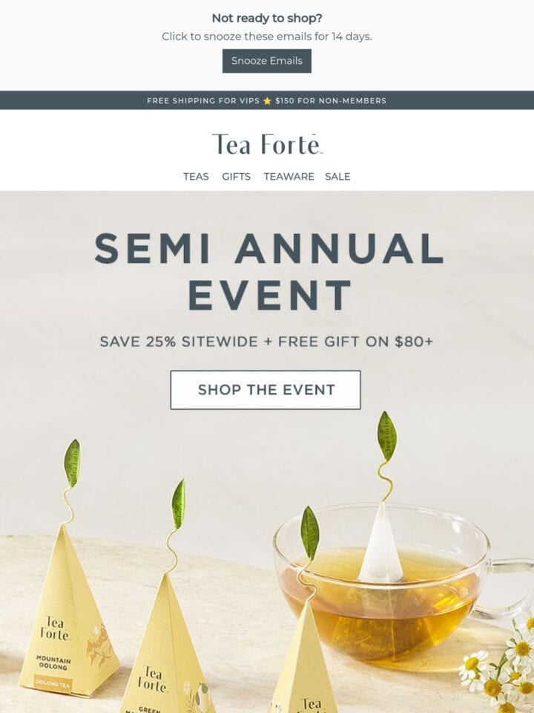Click the Save 25% sitewide offer text
534x713 pixels.
[266, 341]
